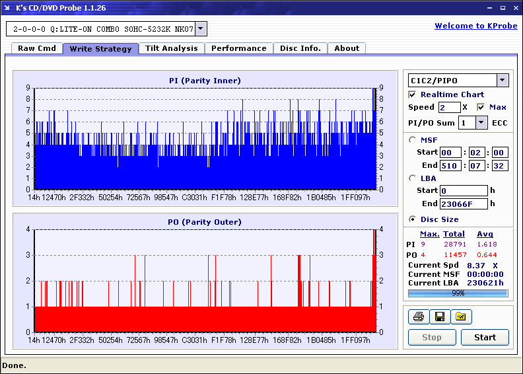The width and height of the screenshot is (523, 374).
Task: Click the printer icon to print chart
Action: (418, 317)
